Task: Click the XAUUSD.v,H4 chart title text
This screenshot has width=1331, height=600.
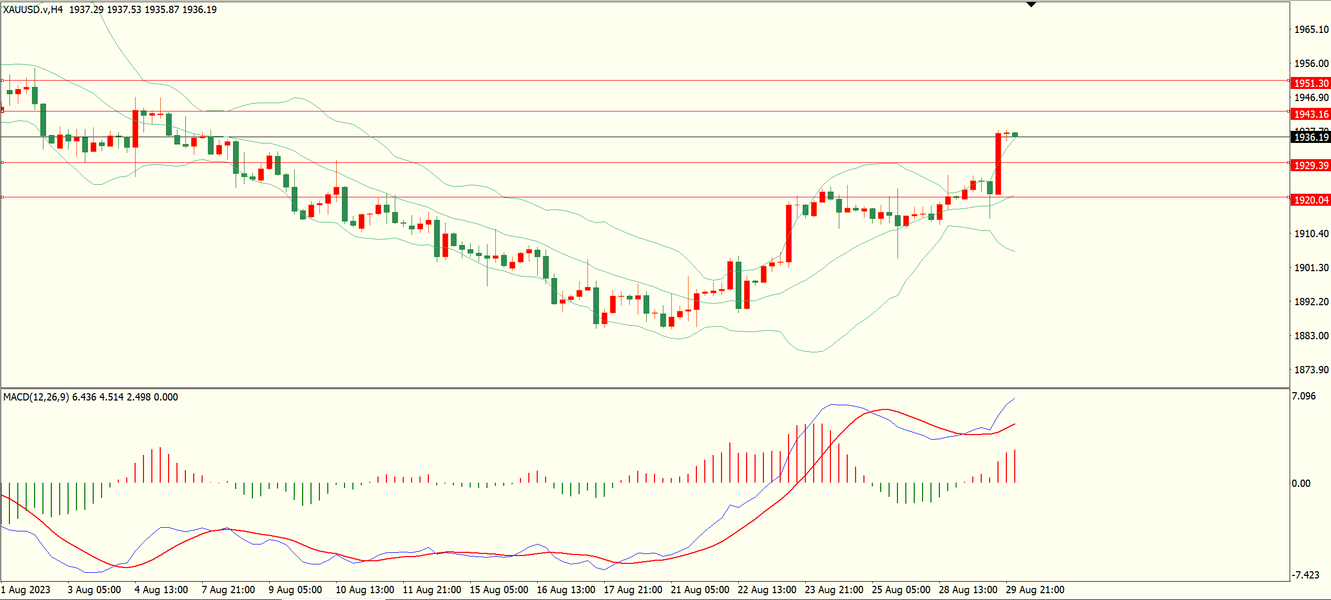Action: tap(32, 9)
